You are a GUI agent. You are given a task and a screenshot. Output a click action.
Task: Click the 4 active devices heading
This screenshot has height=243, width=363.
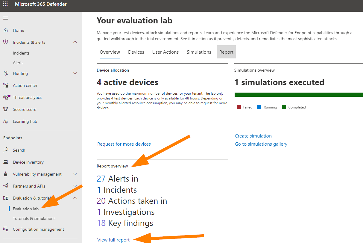[x=127, y=82]
